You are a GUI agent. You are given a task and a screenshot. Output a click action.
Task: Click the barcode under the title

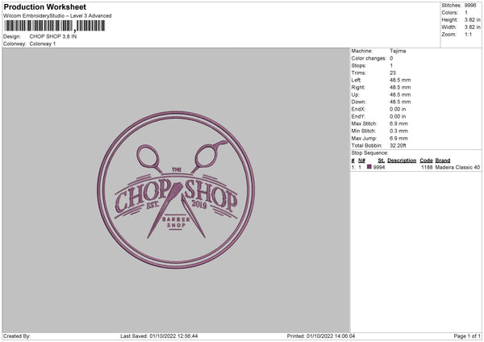(55, 26)
